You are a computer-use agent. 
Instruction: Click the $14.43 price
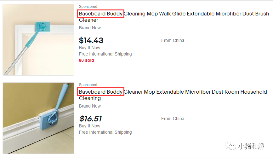91,40
